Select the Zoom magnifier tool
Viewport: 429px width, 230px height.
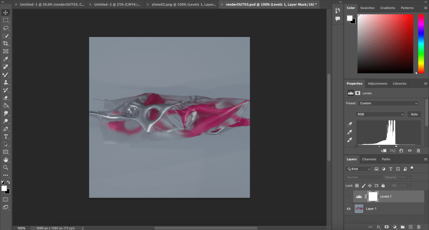[x=6, y=167]
